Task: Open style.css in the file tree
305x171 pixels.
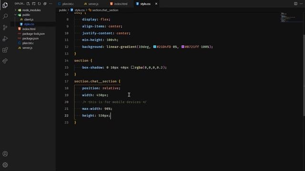Action: click(x=29, y=24)
